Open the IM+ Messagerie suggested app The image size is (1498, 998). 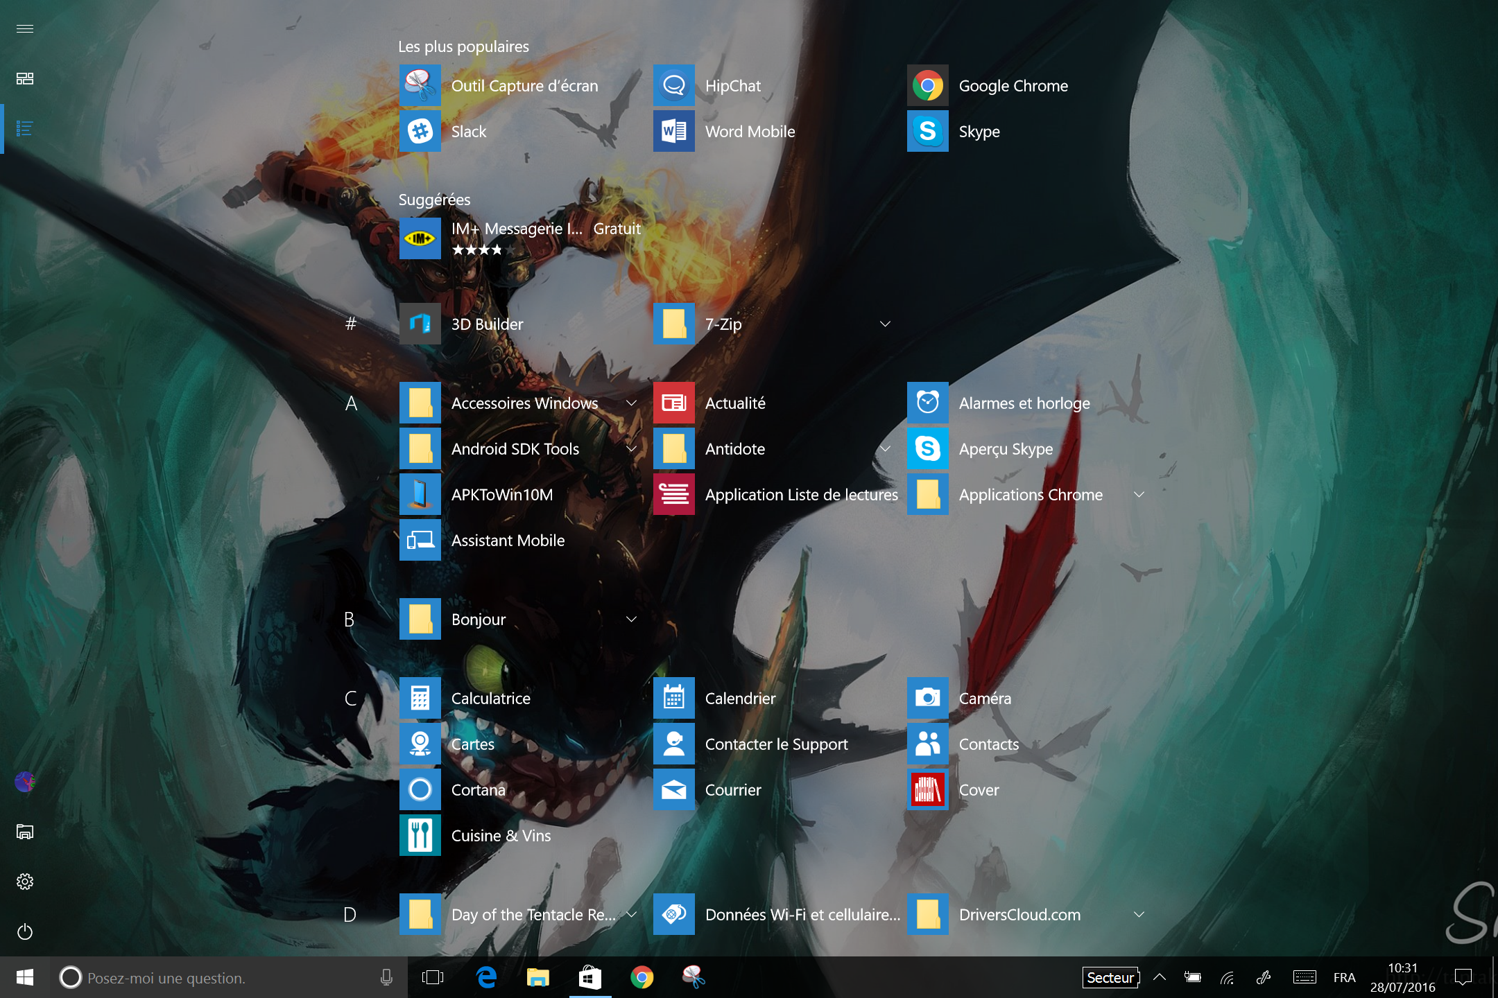420,238
